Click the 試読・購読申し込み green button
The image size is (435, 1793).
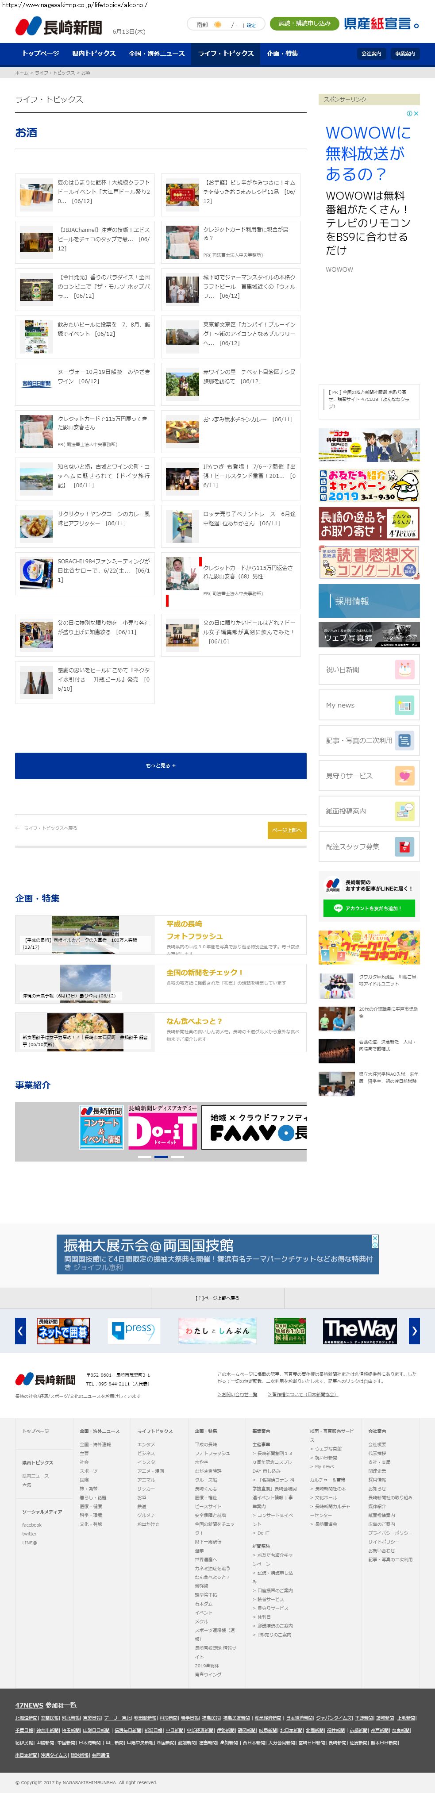click(x=304, y=23)
